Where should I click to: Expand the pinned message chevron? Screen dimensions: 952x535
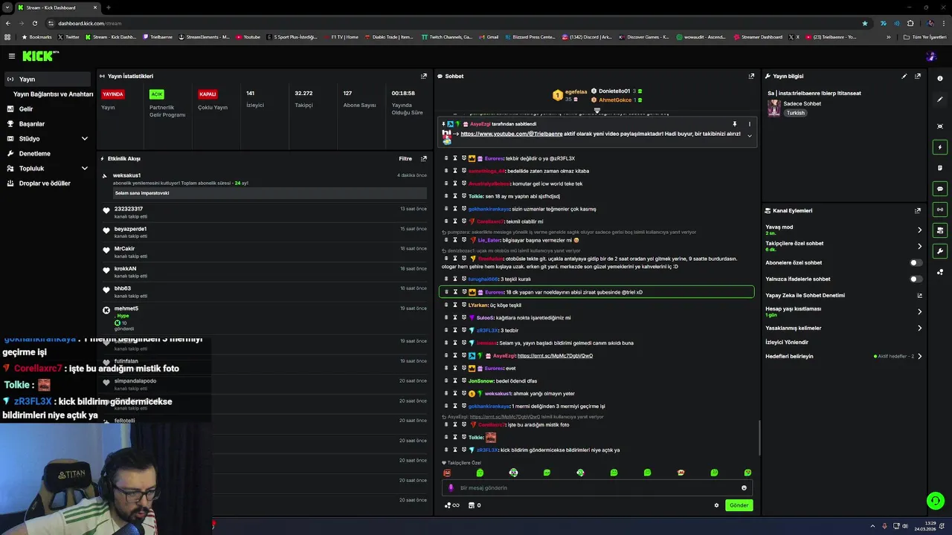coord(749,136)
